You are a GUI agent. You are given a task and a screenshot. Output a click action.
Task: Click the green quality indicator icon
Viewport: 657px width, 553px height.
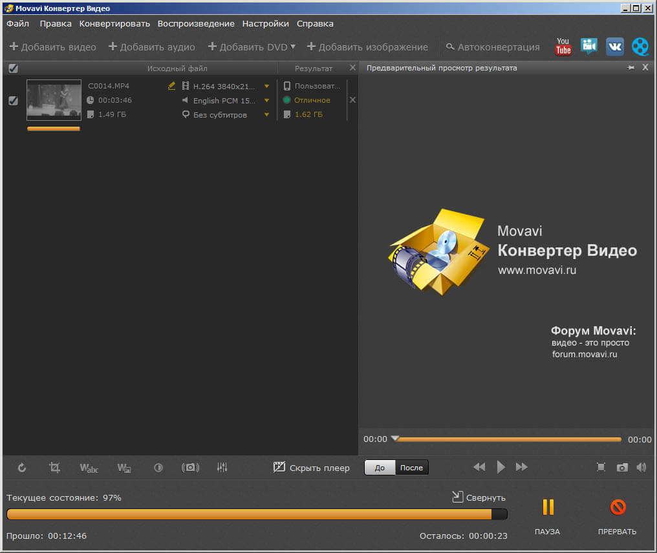[x=287, y=100]
